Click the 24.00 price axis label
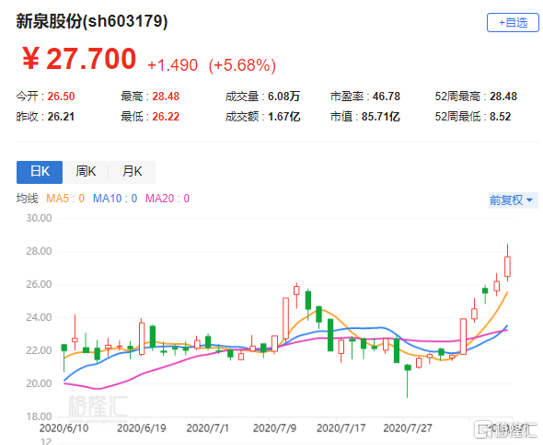Screen dimensions: 543x445 pos(39,317)
